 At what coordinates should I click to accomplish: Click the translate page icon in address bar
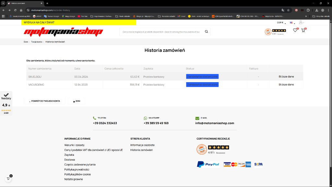[283, 10]
